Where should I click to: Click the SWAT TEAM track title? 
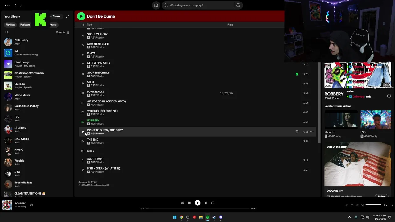click(x=95, y=159)
